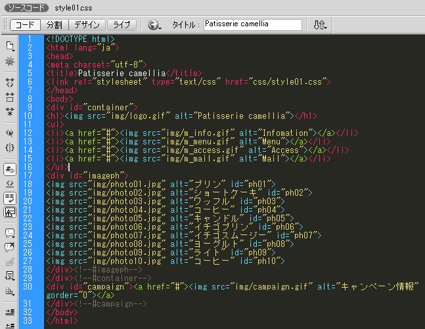This screenshot has height=329, width=425.
Task: Enable the ライブ live view
Action: [x=122, y=25]
